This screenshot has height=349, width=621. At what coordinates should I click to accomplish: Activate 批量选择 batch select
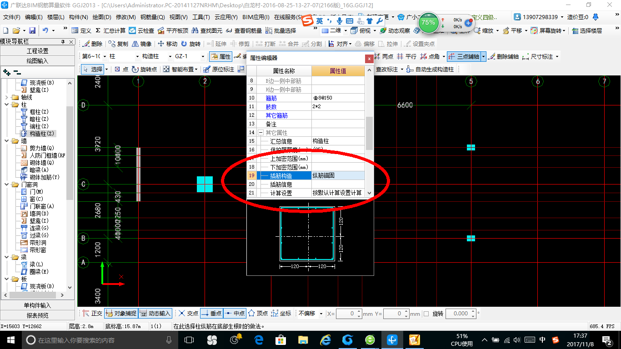tap(280, 30)
